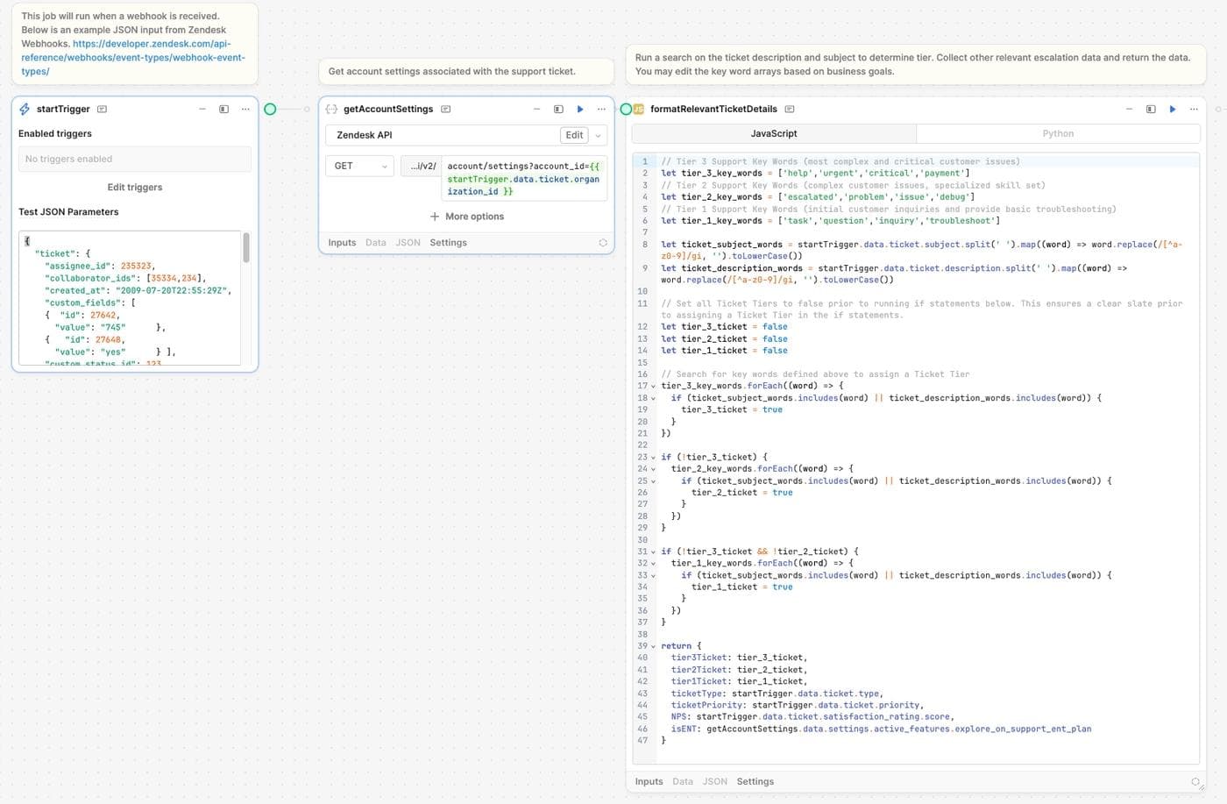Click the Edit triggers button
Image resolution: width=1227 pixels, height=804 pixels.
134,187
